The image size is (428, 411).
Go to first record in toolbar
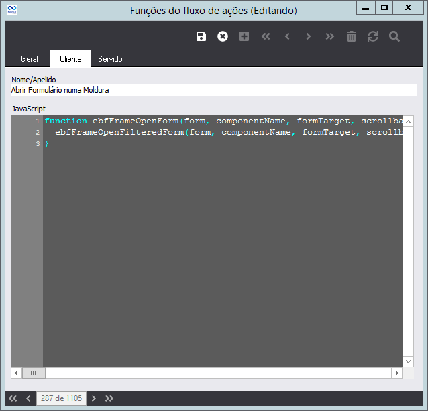(266, 36)
